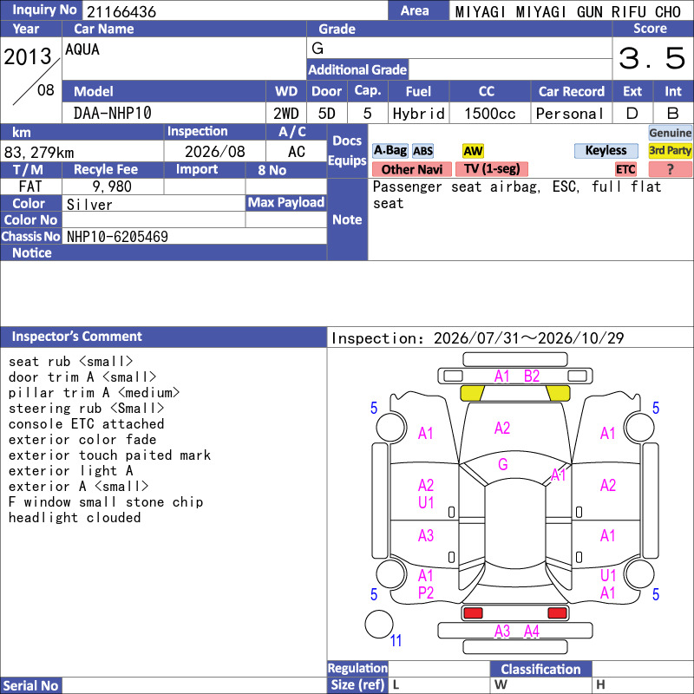
Task: Click the Inspector's Comment header
Action: (x=163, y=337)
